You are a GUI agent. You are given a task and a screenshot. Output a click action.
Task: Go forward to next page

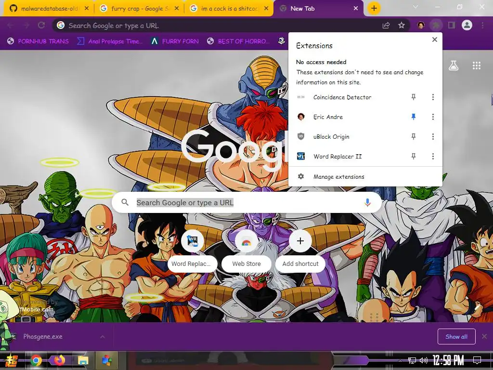click(x=26, y=26)
